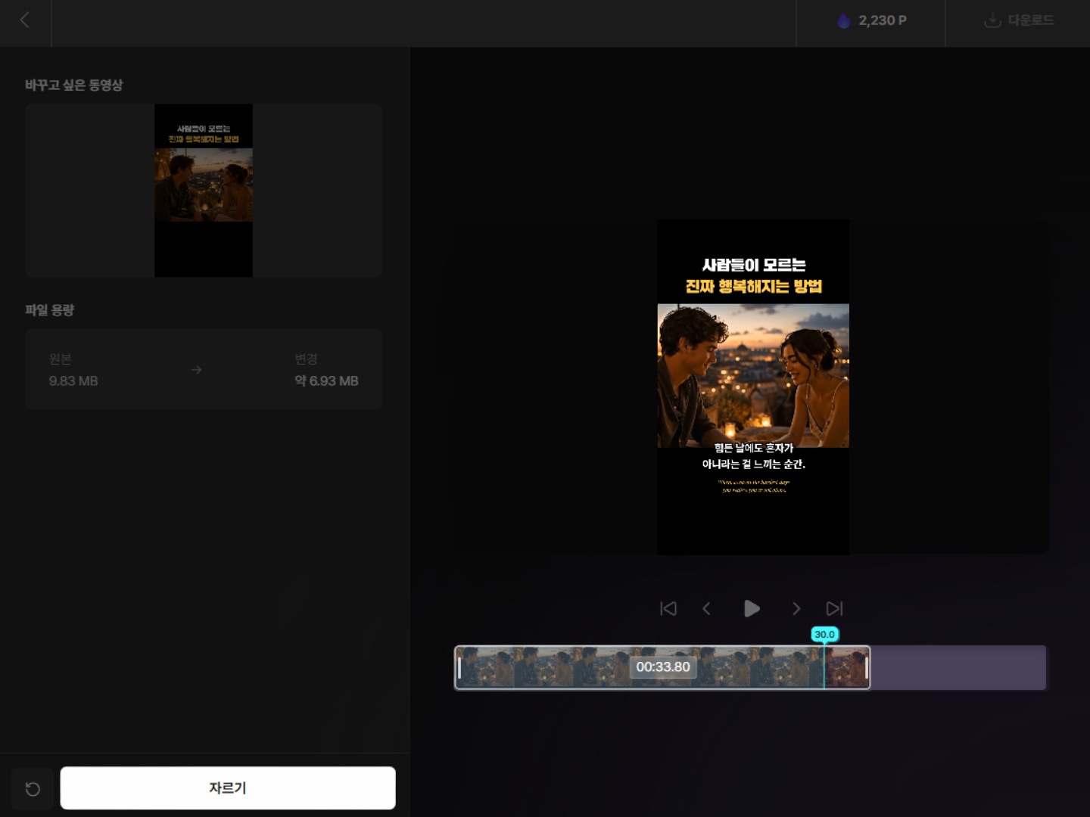Click the 자르기 trim button
The height and width of the screenshot is (817, 1090).
(x=228, y=788)
